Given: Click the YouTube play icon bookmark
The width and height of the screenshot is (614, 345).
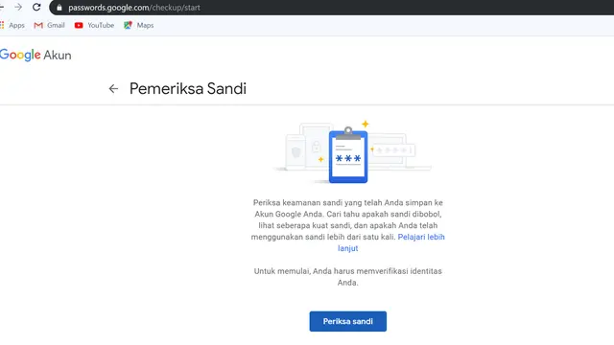Looking at the screenshot, I should tap(79, 25).
